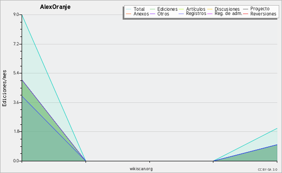Click the Ediciones/mes axis title
Viewport: 282px width, 173px height.
click(x=4, y=88)
